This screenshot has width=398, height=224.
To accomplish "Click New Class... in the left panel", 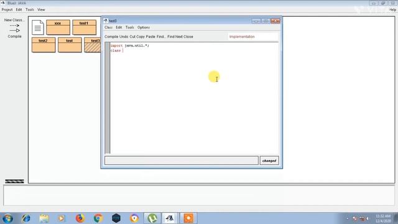I will [x=14, y=20].
